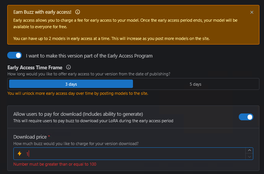Click the orange unlock more early access note
Image resolution: width=264 pixels, height=174 pixels.
(x=78, y=93)
